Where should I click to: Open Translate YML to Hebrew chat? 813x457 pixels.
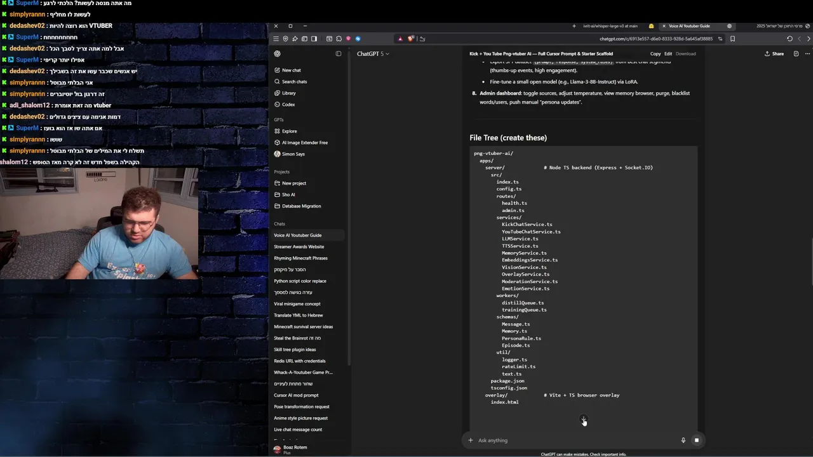tap(298, 315)
